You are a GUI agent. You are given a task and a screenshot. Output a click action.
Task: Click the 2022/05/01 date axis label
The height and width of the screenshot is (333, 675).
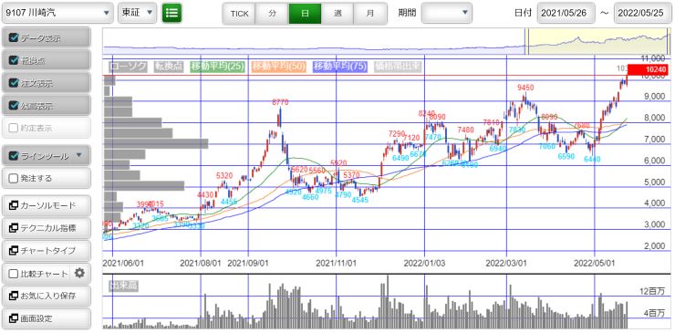point(594,263)
